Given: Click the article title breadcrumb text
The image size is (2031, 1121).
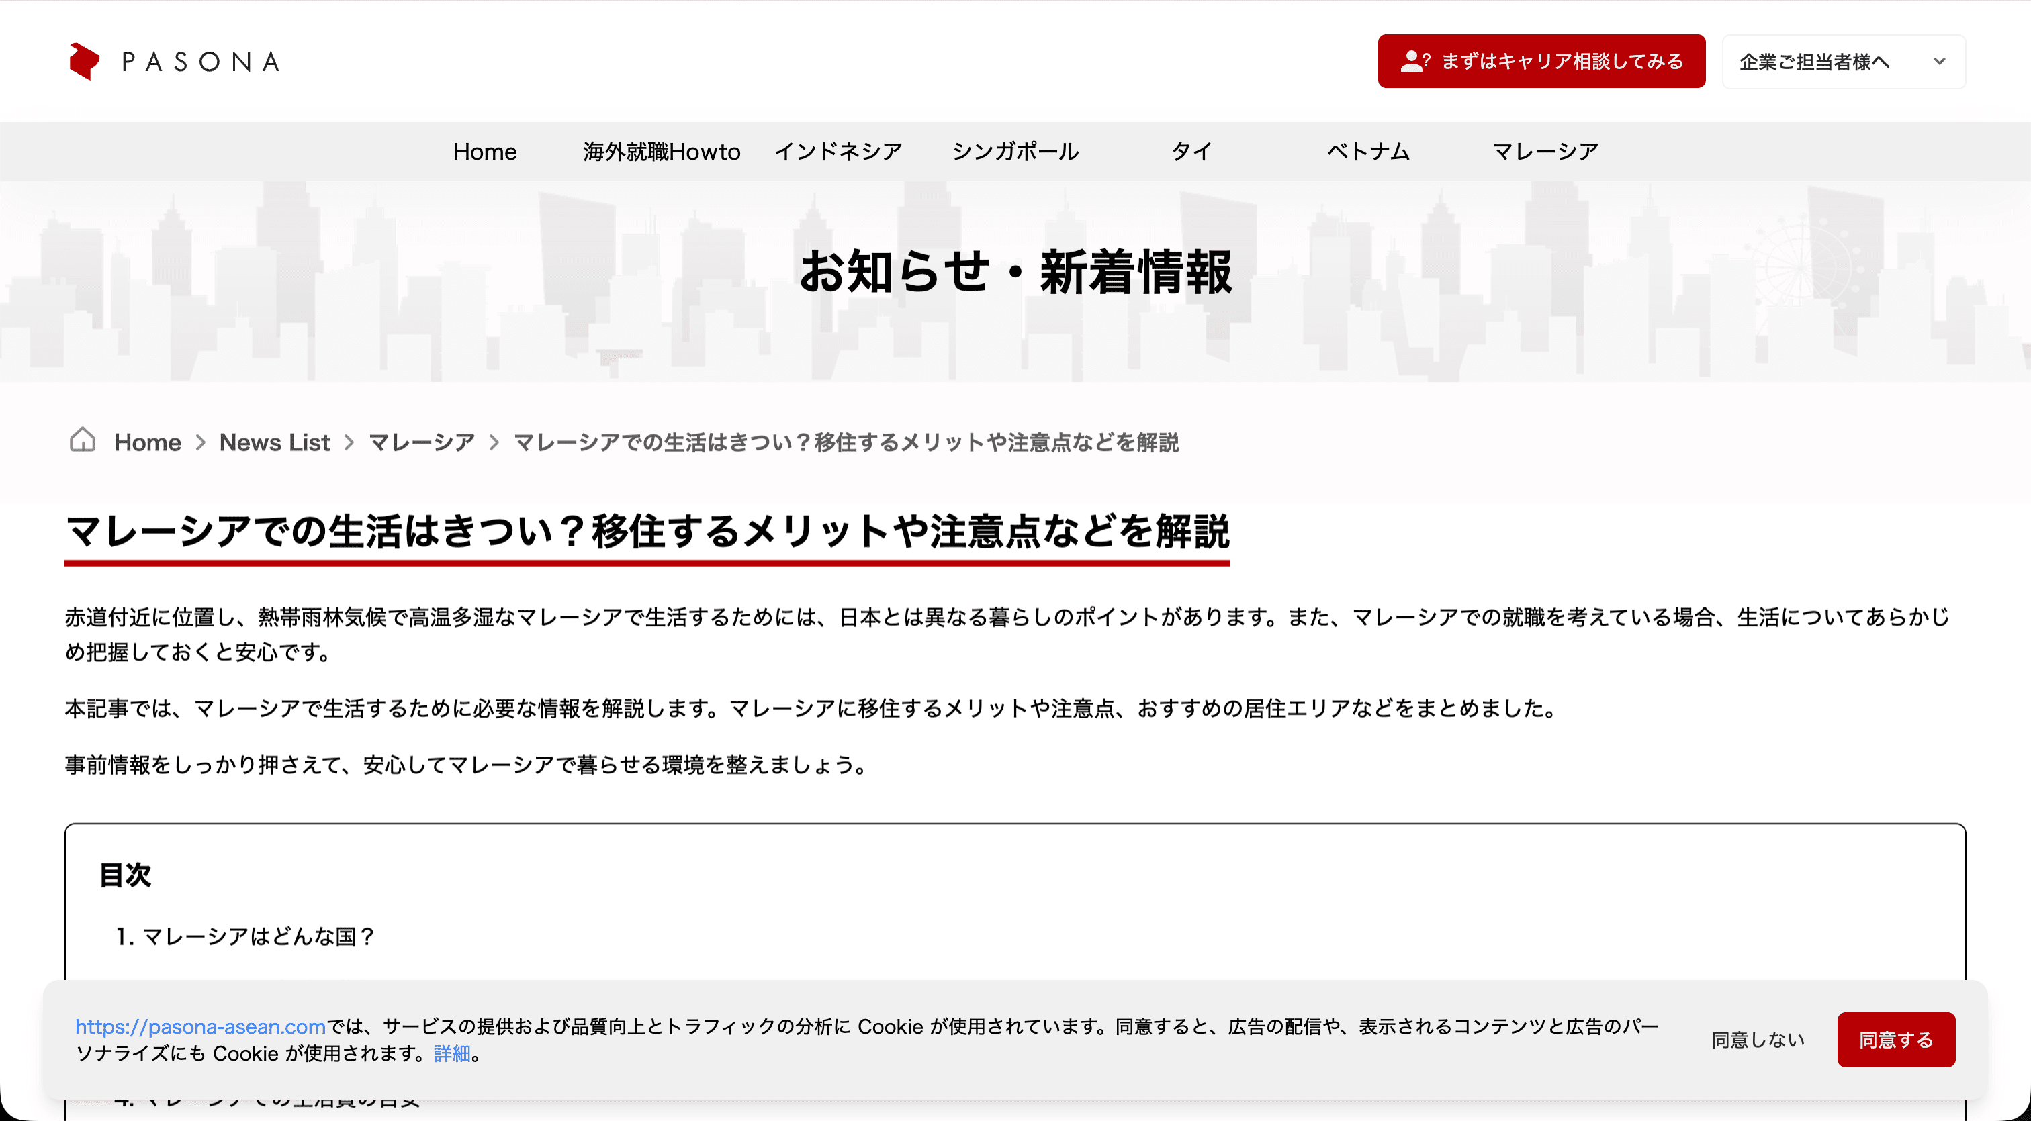Looking at the screenshot, I should (x=846, y=442).
